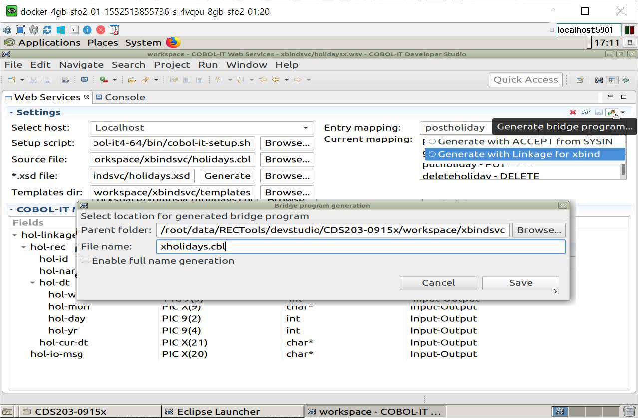Screen dimensions: 638x418
Task: Click the File name input field
Action: pyautogui.click(x=360, y=247)
